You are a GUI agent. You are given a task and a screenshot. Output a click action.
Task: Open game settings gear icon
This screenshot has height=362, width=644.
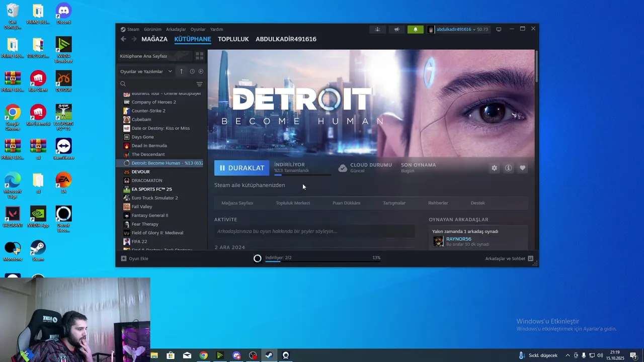494,168
